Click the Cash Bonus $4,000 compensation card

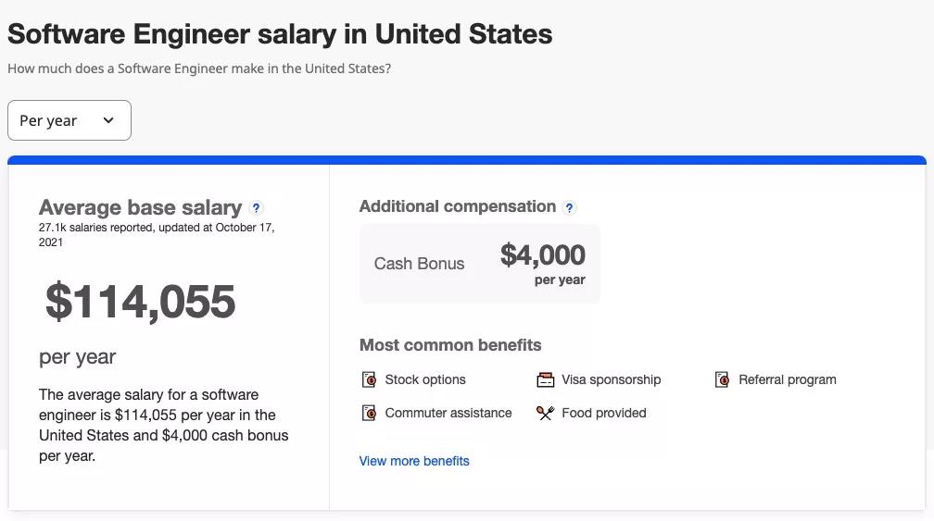point(480,264)
